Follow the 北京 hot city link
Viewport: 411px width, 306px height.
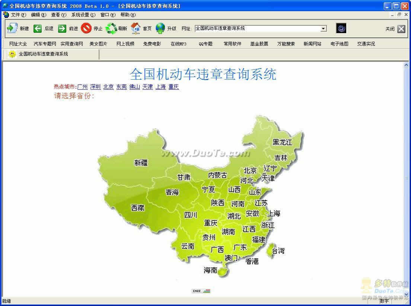(x=108, y=87)
